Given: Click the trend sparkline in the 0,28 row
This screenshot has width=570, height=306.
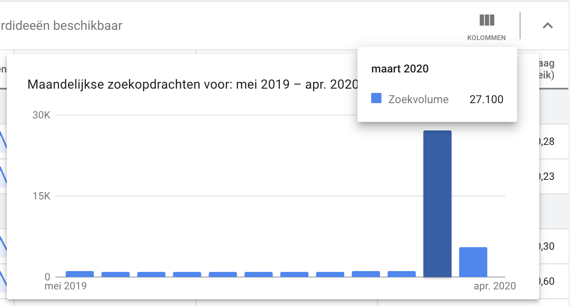Looking at the screenshot, I should tap(3, 140).
